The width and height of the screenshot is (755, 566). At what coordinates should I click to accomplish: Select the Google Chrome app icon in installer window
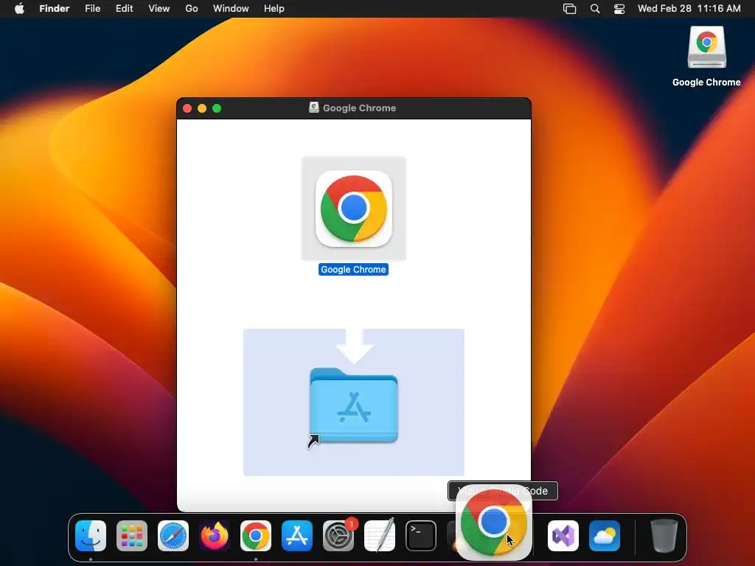(x=354, y=209)
